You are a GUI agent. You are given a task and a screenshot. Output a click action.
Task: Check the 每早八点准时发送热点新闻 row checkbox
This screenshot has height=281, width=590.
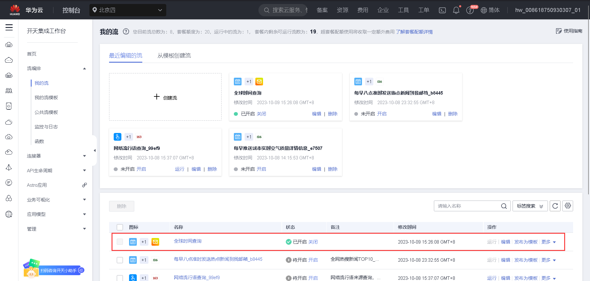pos(120,260)
